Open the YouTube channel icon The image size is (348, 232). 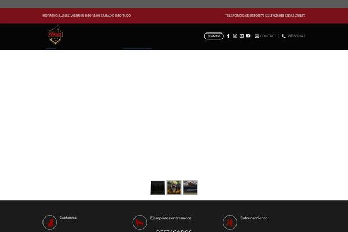[x=248, y=36]
